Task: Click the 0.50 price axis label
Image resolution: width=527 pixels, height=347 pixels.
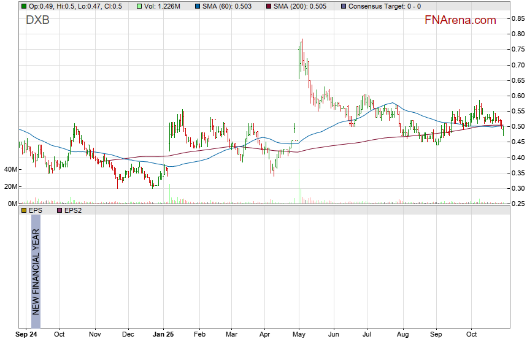Action: pos(517,127)
